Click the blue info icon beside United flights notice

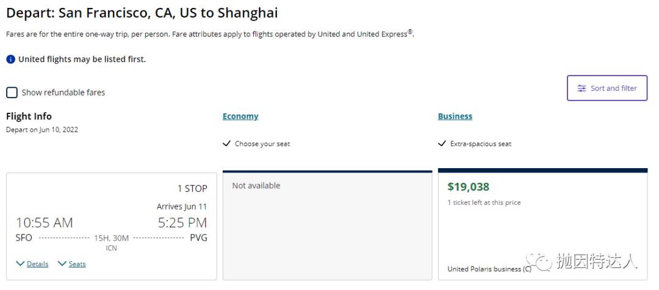coord(10,59)
